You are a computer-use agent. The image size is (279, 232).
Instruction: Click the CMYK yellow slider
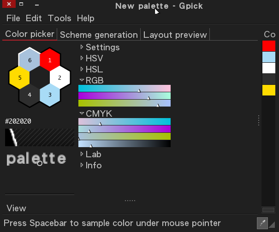[x=125, y=136]
